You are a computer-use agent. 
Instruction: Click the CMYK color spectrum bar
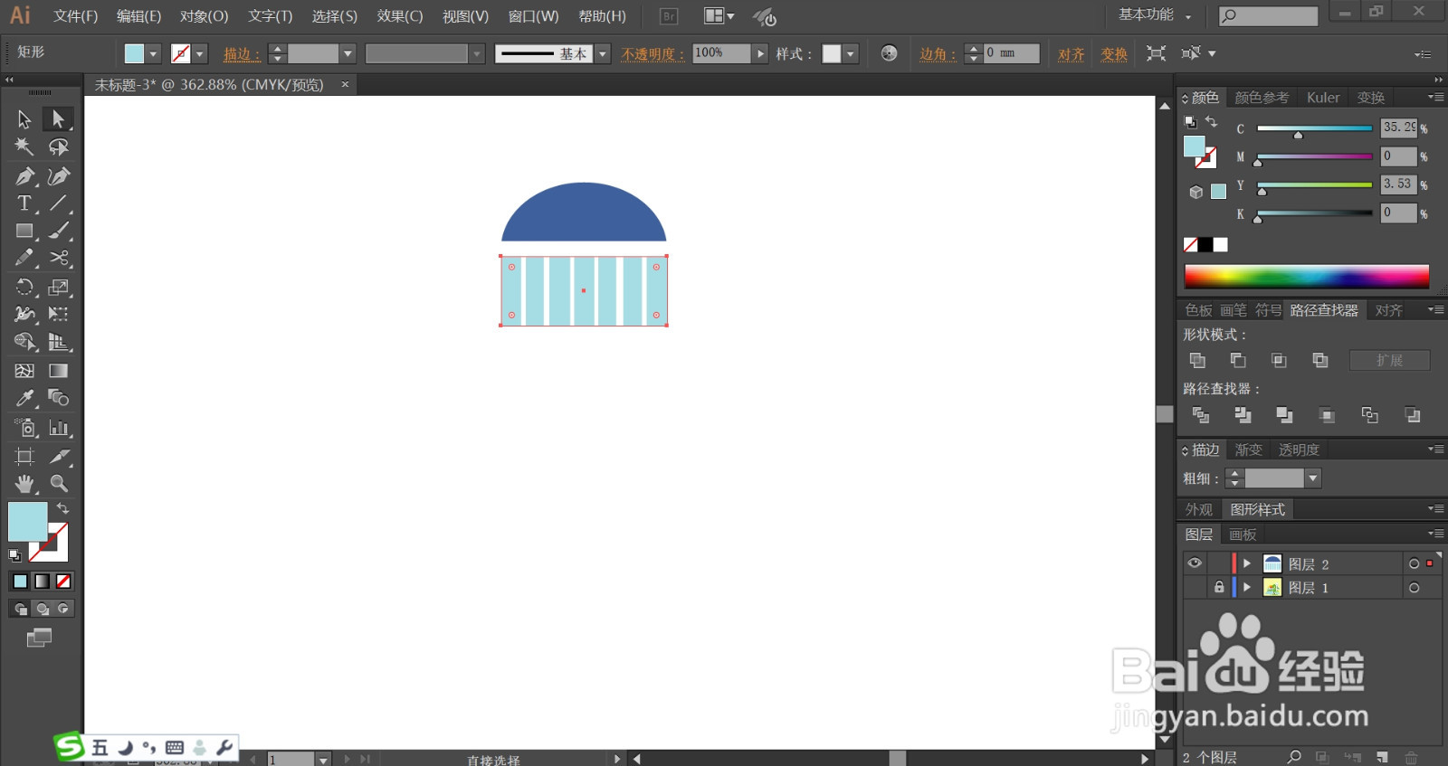pyautogui.click(x=1306, y=276)
